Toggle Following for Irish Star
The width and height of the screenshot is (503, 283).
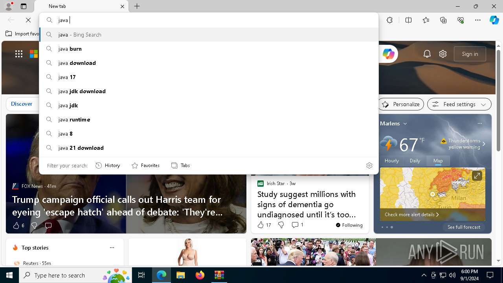[x=349, y=225]
